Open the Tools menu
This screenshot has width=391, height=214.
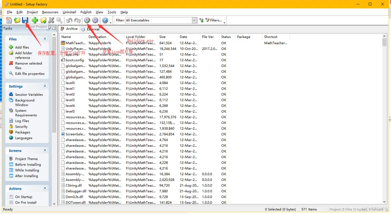(112, 12)
